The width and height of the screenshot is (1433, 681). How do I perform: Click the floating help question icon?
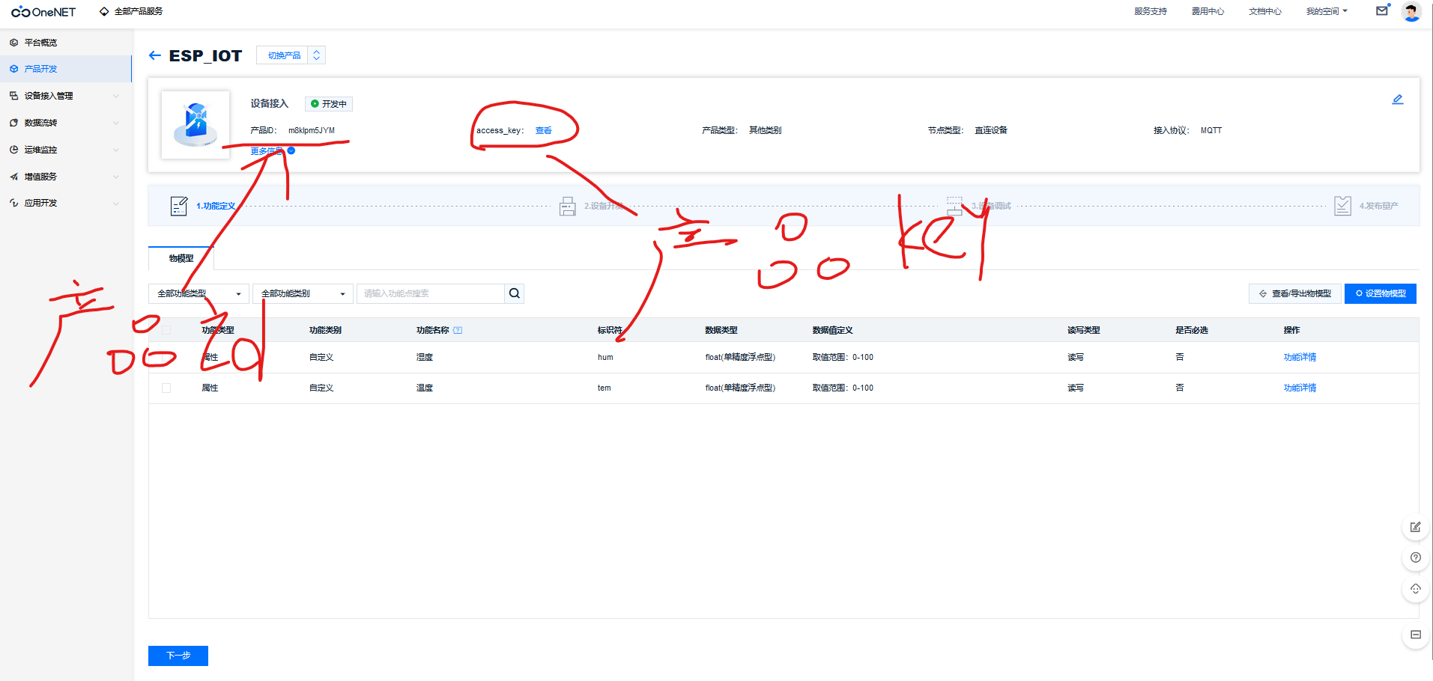coord(1416,558)
